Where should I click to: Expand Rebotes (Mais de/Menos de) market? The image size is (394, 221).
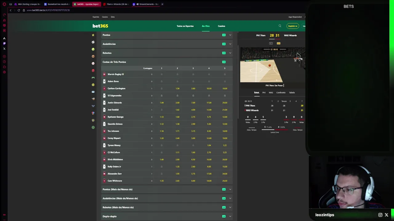point(167,207)
